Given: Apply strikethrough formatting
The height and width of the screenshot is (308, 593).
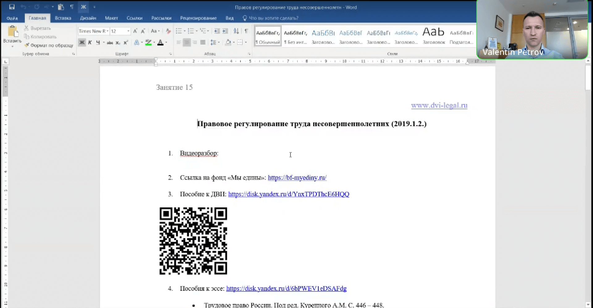Looking at the screenshot, I should pos(110,43).
